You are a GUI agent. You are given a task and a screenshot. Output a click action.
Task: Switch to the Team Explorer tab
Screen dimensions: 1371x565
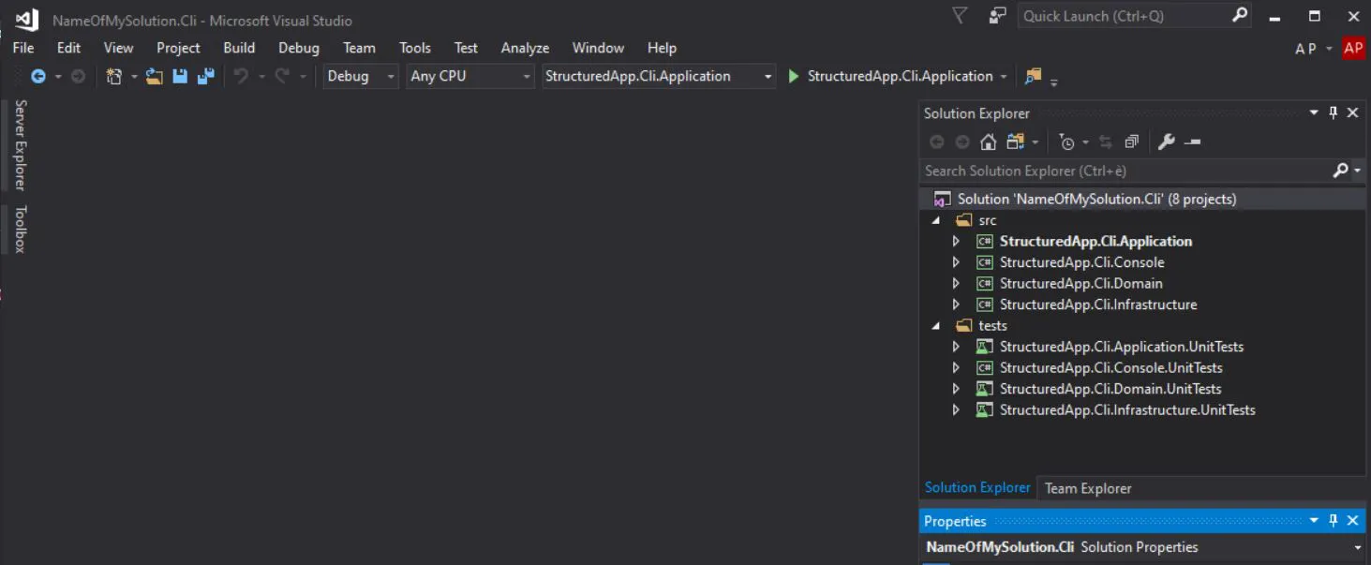pos(1087,488)
